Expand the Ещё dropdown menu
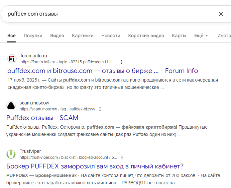 [x=201, y=36]
